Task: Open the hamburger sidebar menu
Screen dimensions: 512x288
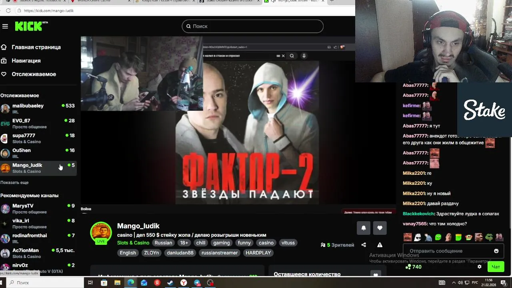Action: pyautogui.click(x=5, y=26)
